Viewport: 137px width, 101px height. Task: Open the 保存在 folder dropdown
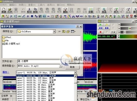tap(54, 32)
